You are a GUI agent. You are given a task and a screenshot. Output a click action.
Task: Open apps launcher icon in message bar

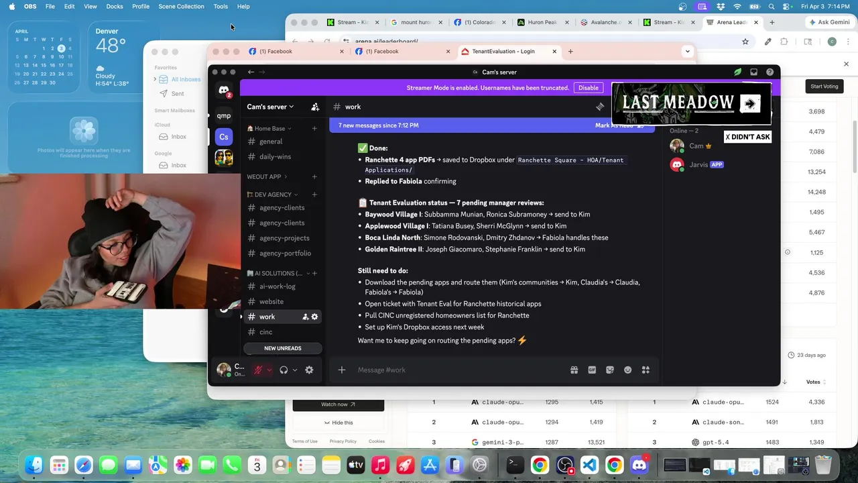pyautogui.click(x=646, y=370)
